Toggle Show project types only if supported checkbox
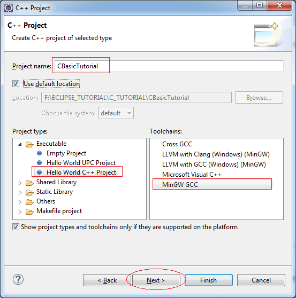 pos(16,227)
